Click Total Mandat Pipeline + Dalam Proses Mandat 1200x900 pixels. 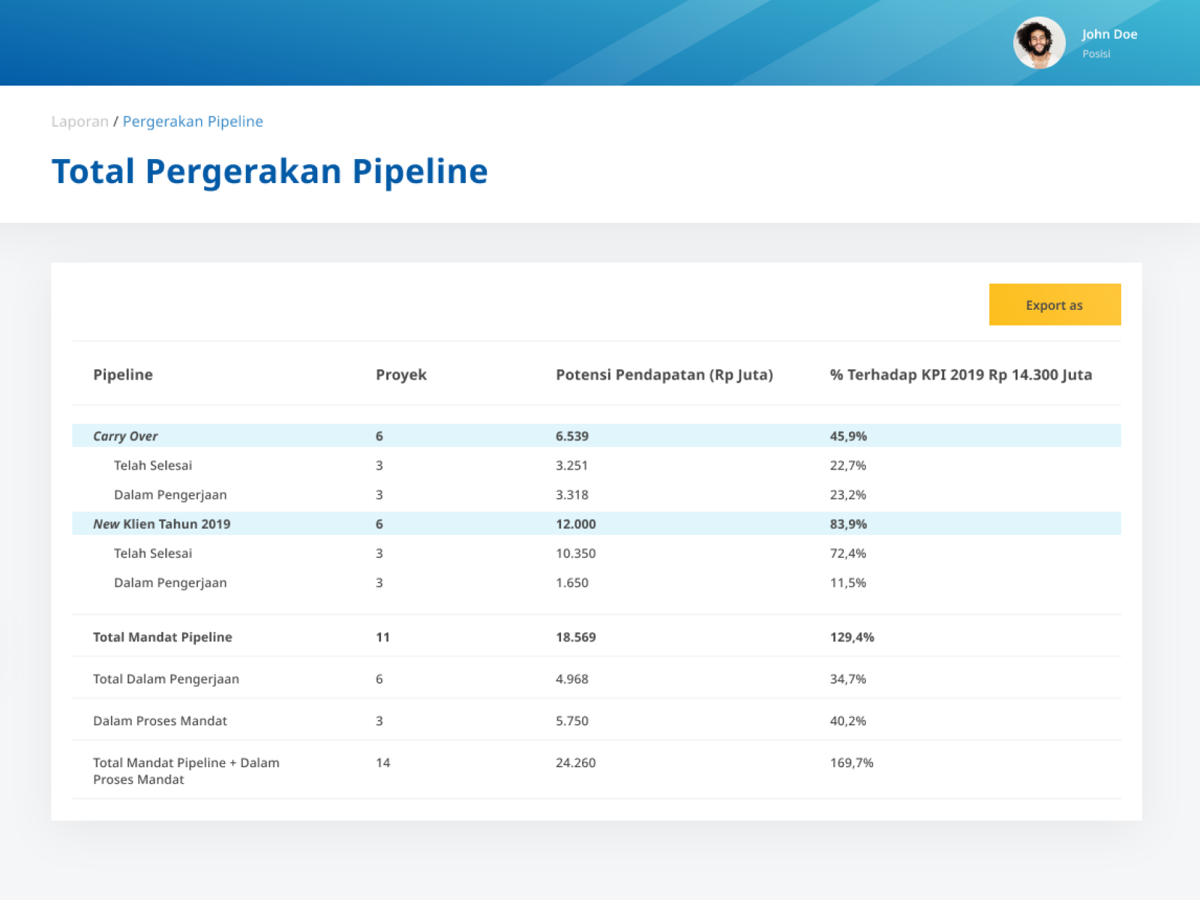186,771
